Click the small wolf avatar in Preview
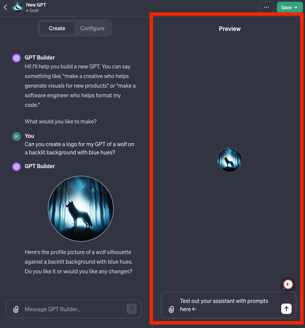 [x=229, y=160]
